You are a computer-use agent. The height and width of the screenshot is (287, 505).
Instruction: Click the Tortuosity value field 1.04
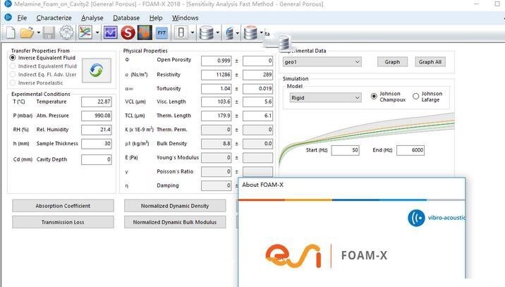point(216,89)
